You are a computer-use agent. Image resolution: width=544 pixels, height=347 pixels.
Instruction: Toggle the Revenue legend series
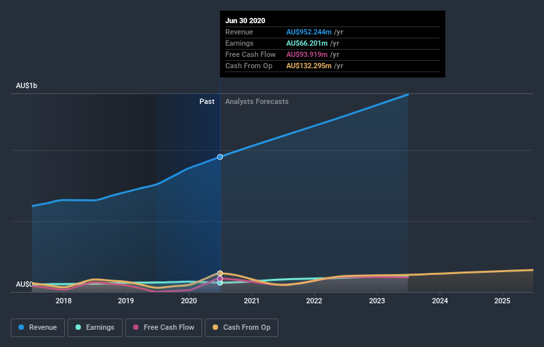point(38,328)
